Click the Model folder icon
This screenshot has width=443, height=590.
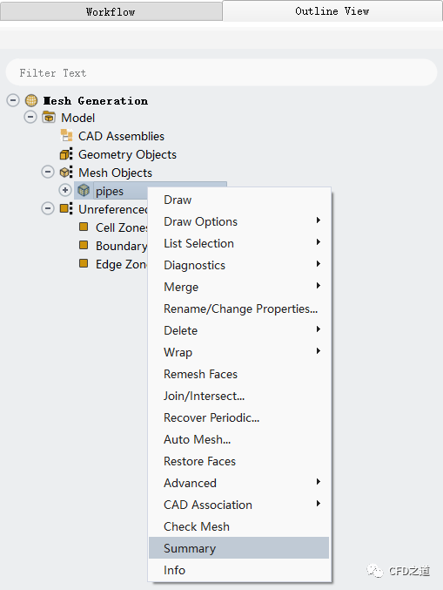49,118
